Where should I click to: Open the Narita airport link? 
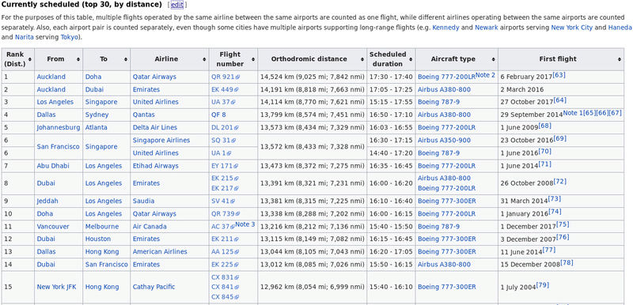[25, 37]
